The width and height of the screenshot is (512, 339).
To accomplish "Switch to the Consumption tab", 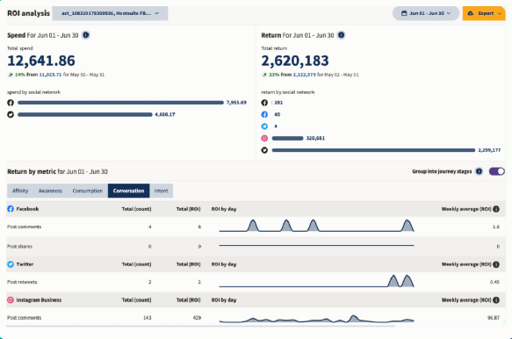I will point(88,191).
